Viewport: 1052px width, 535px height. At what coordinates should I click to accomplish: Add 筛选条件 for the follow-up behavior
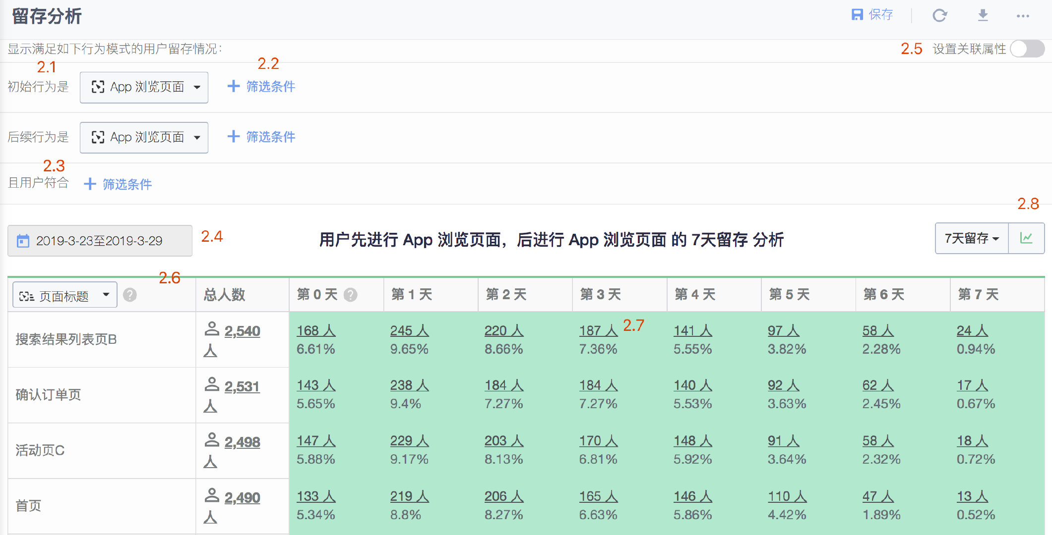(261, 137)
